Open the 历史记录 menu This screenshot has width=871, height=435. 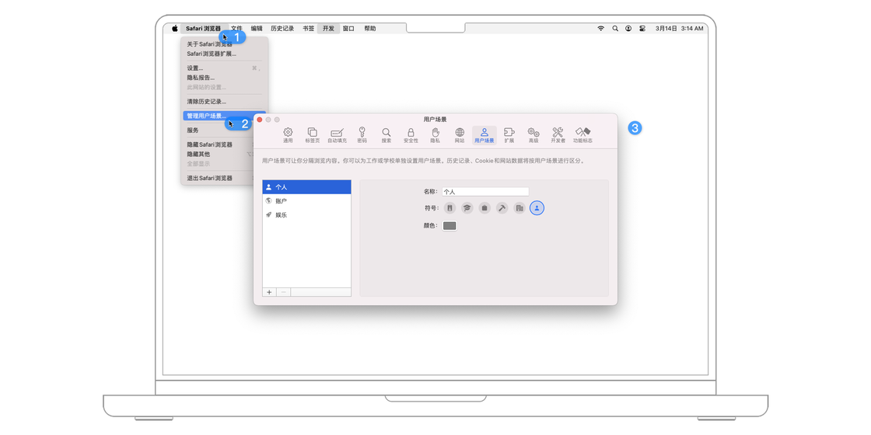pyautogui.click(x=282, y=28)
